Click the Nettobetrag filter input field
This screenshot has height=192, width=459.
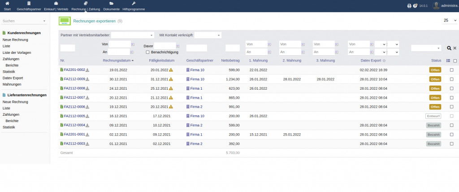[x=233, y=48]
